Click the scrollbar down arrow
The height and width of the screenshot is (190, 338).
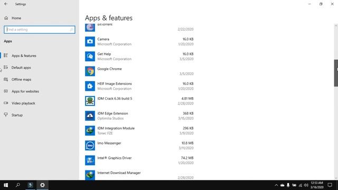point(336,178)
